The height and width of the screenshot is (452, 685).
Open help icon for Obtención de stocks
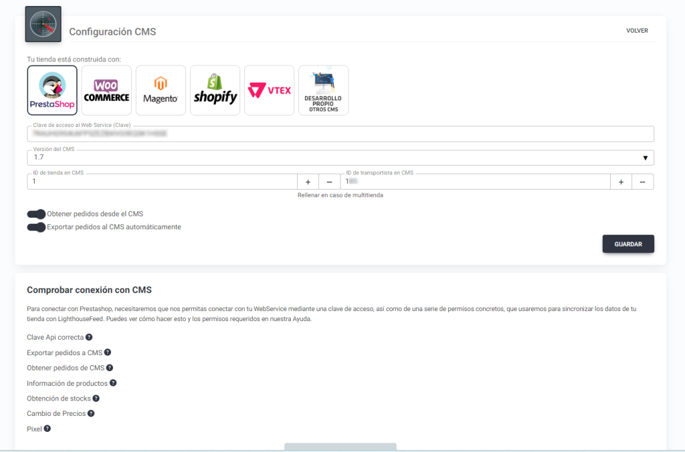96,398
